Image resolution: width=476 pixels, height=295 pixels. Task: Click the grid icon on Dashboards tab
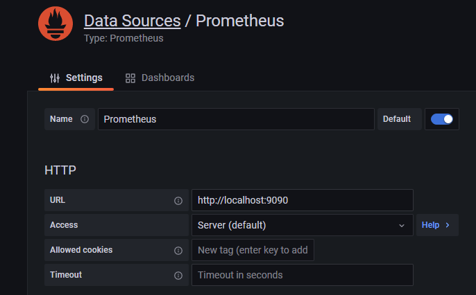tap(130, 78)
